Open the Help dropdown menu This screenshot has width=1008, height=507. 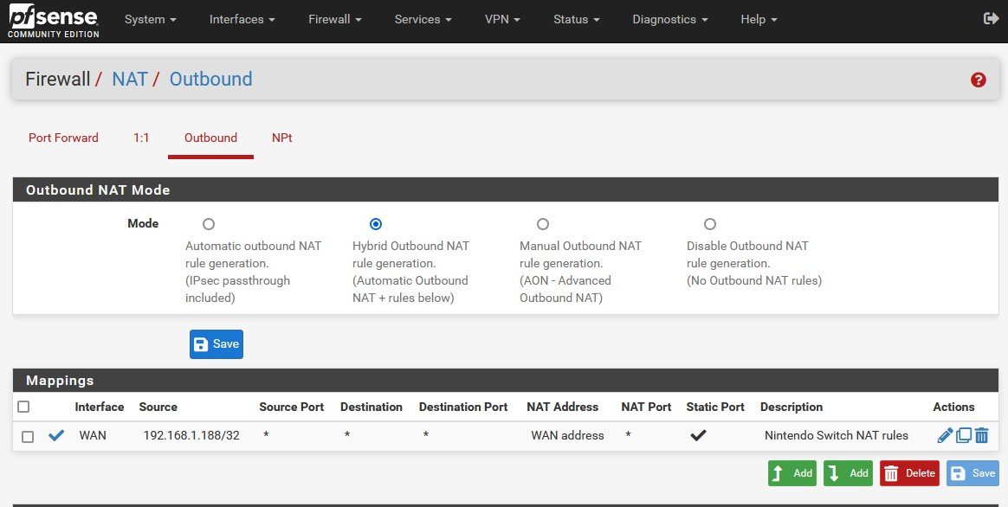point(759,19)
